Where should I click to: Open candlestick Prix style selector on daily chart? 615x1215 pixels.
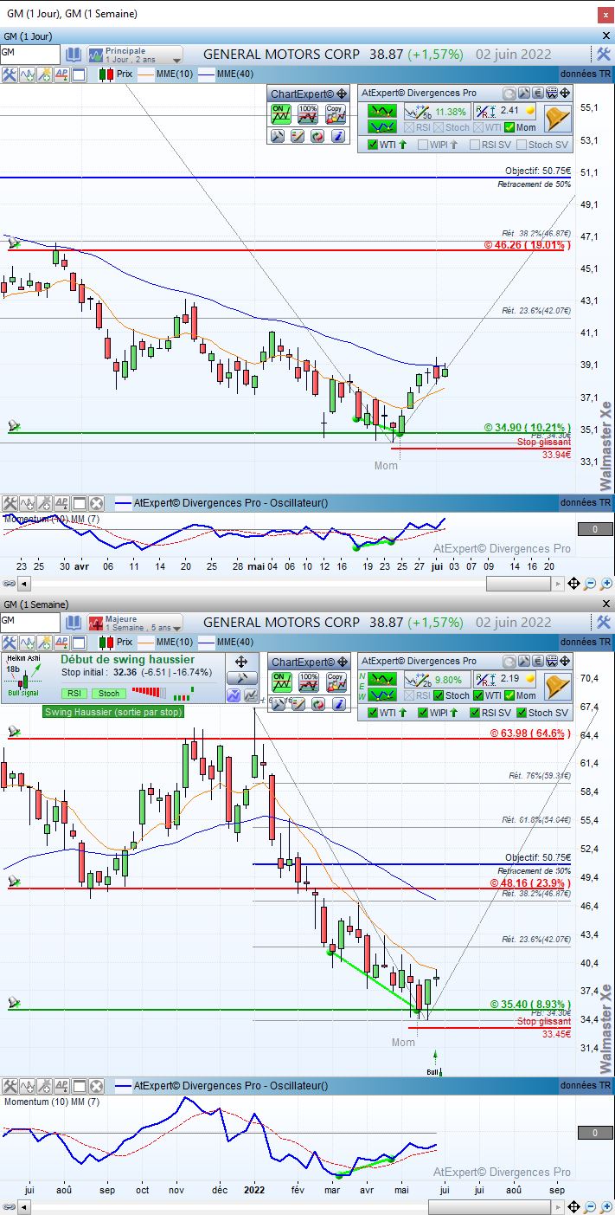115,74
